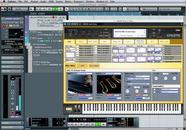This screenshot has width=186, height=130.
Task: Click Stop in the top toolbar
Action: [50, 9]
